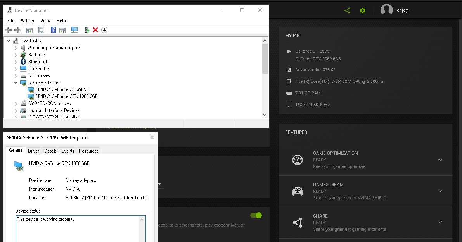Viewport: 462px width, 242px height.
Task: Click the Device Manager scroll up arrow
Action: point(265,41)
